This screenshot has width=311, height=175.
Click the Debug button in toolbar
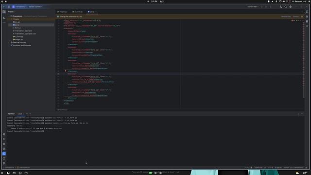click(x=266, y=7)
